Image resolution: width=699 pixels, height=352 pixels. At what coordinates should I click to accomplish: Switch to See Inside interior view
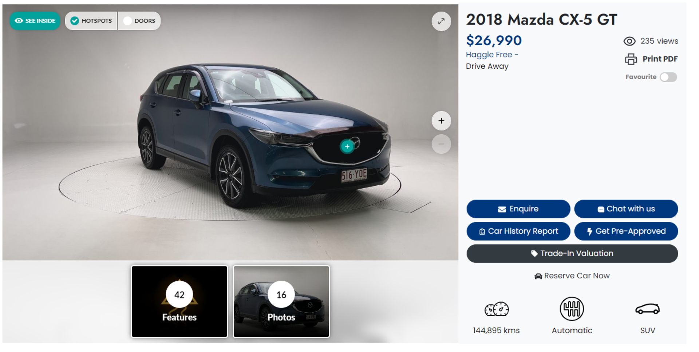[x=35, y=21]
